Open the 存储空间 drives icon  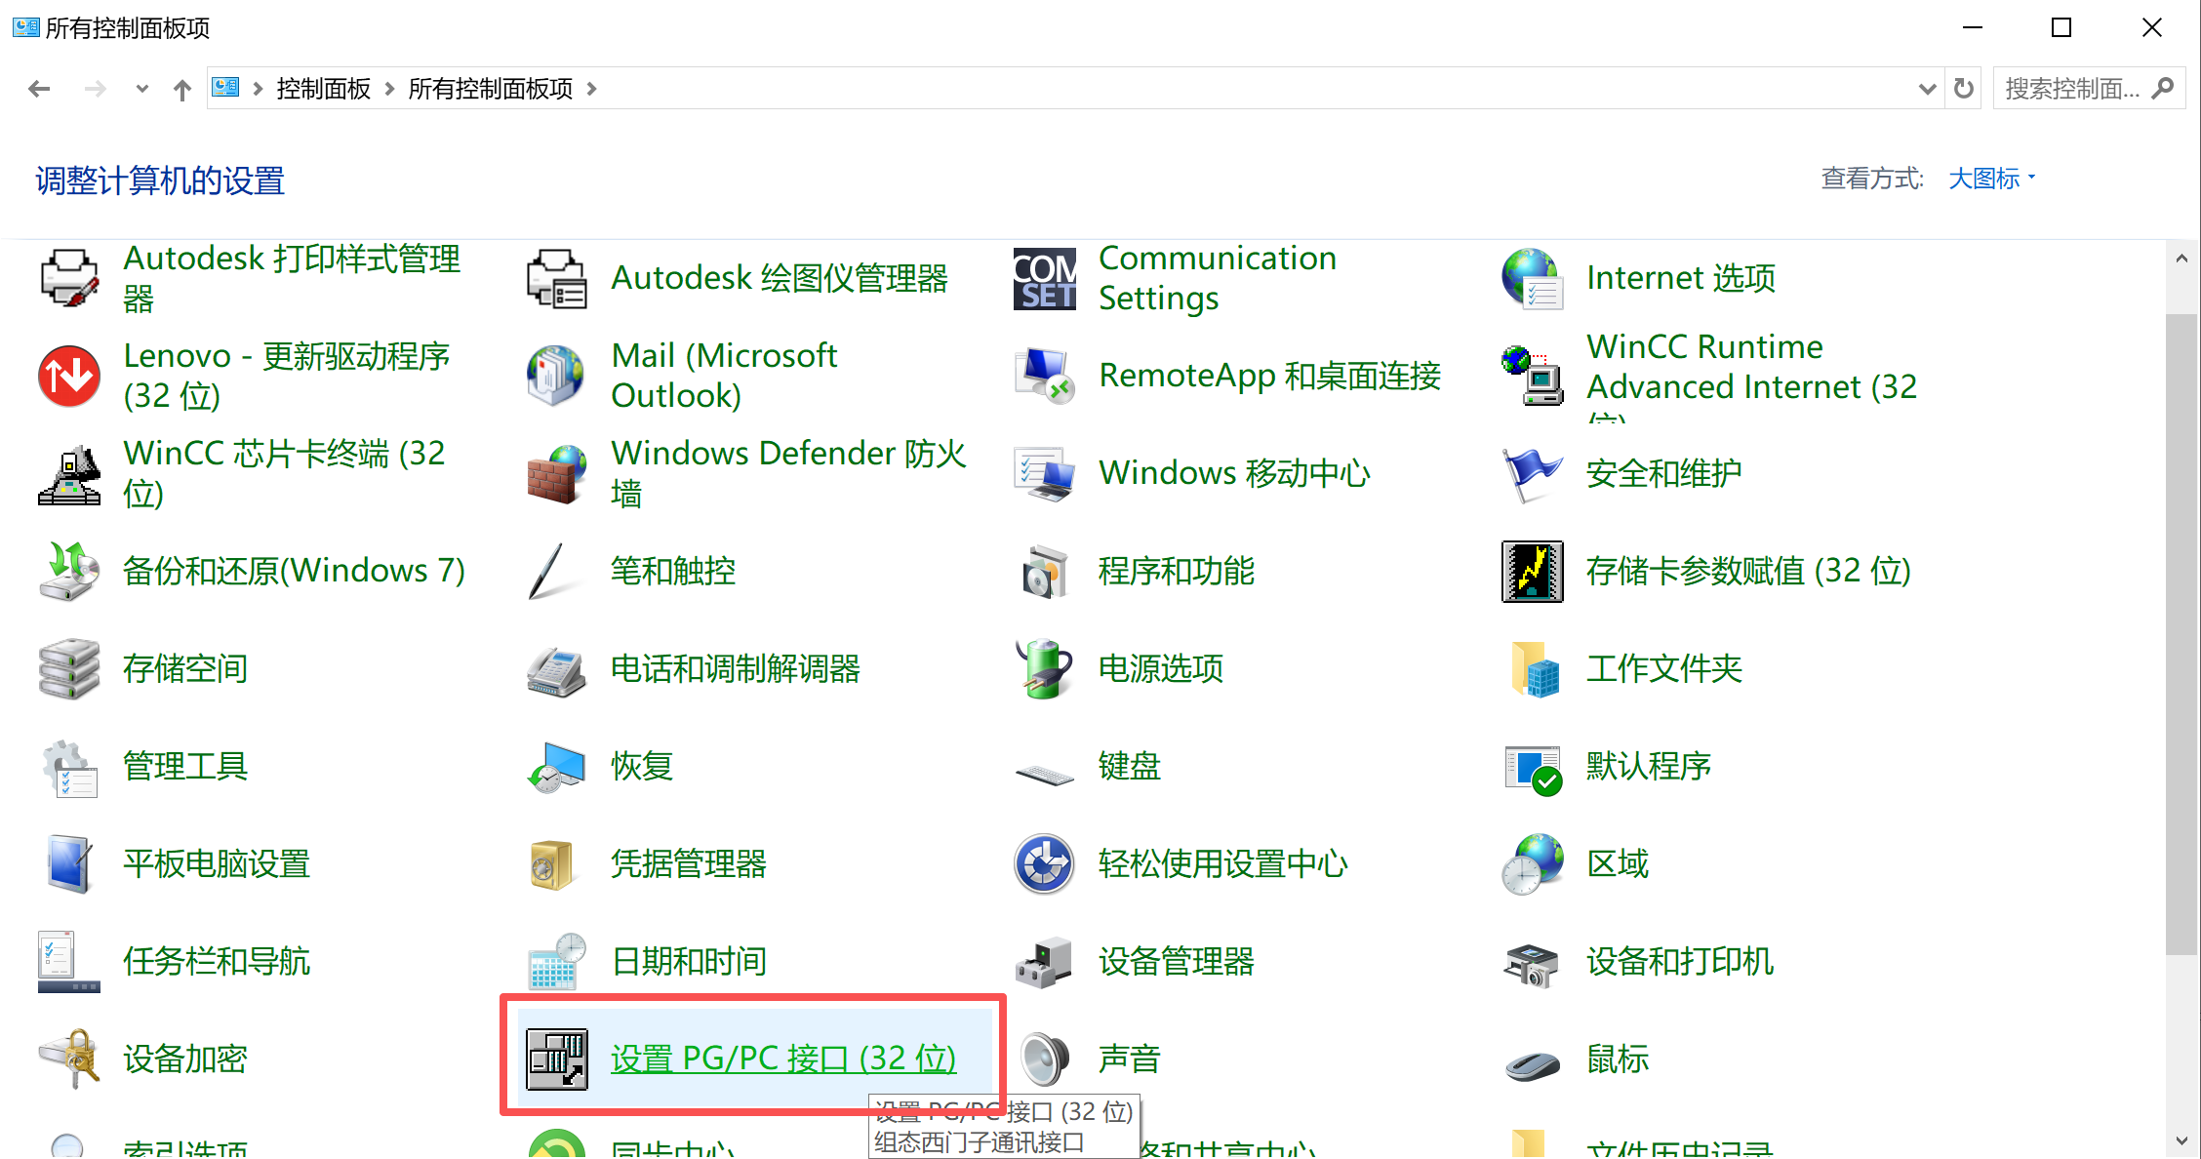pos(69,668)
